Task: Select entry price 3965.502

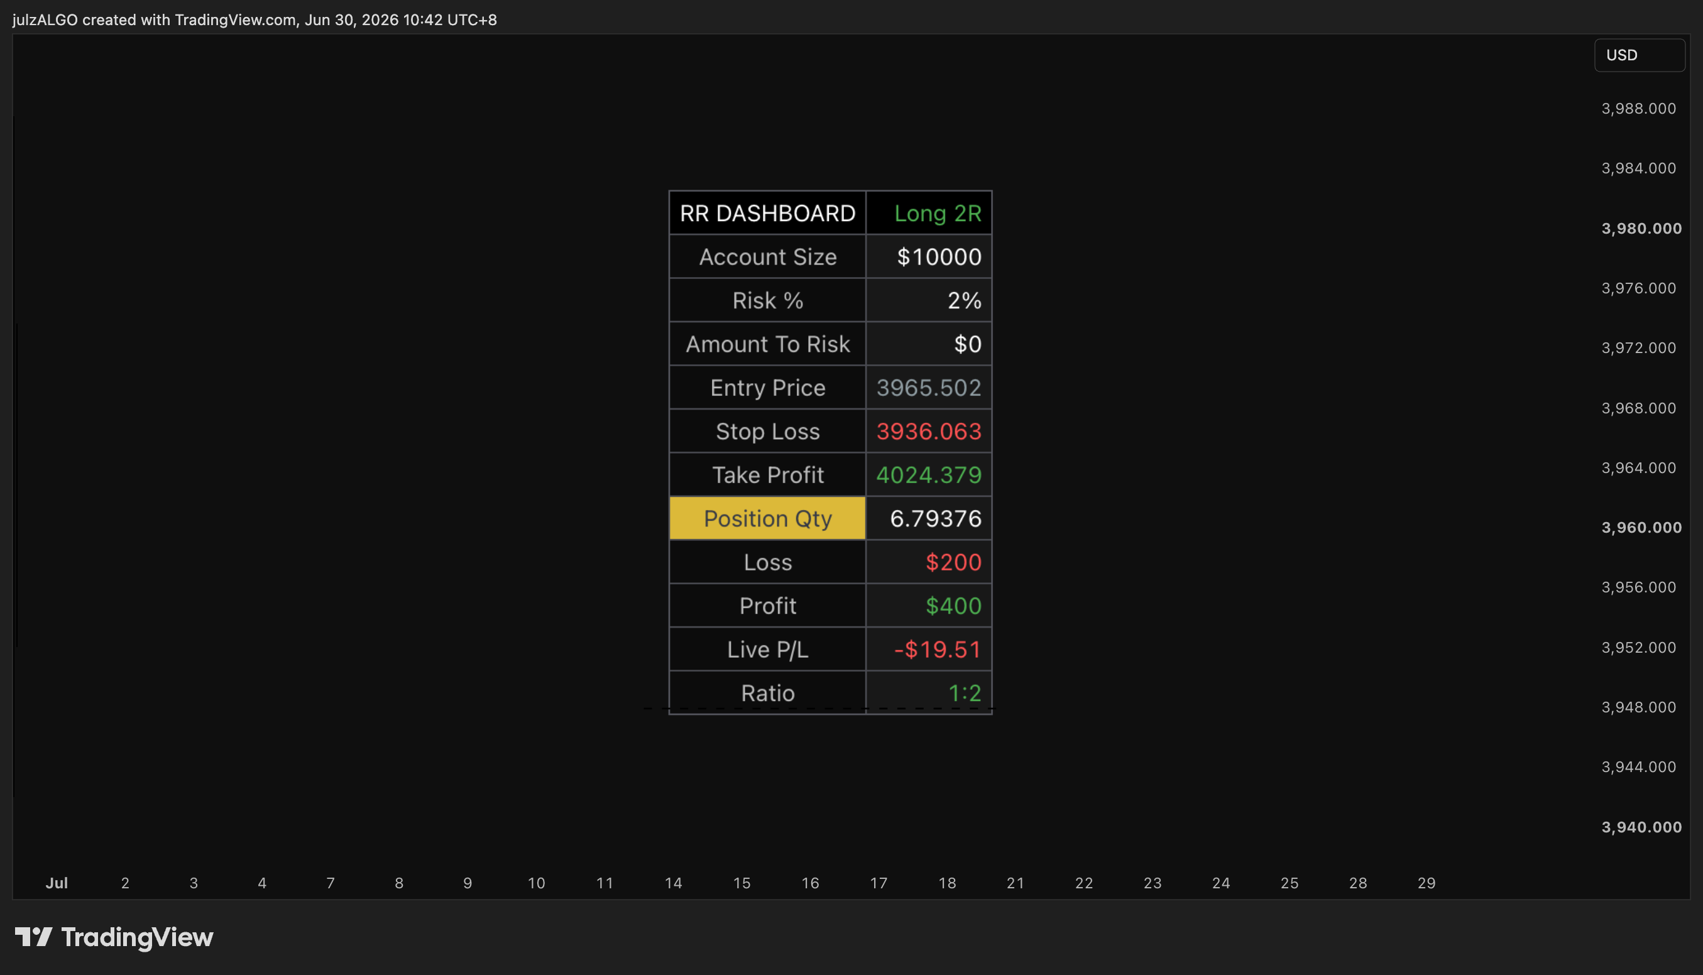Action: coord(929,387)
